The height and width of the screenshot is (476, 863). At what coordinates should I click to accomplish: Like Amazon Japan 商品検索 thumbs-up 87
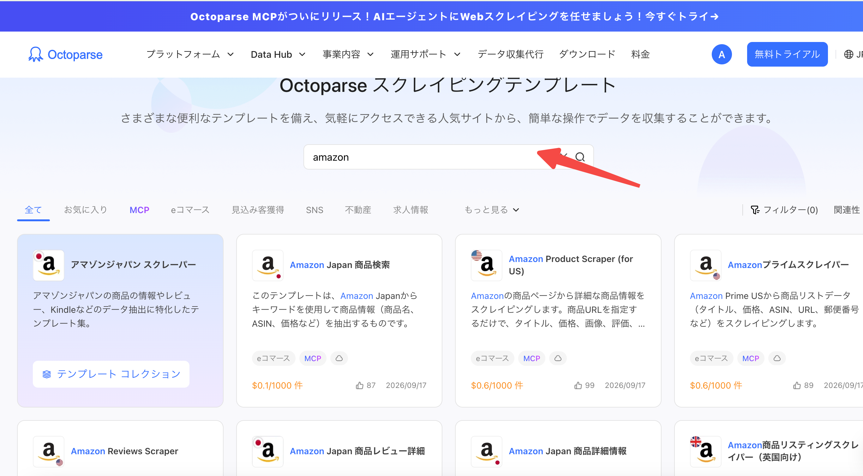[359, 385]
